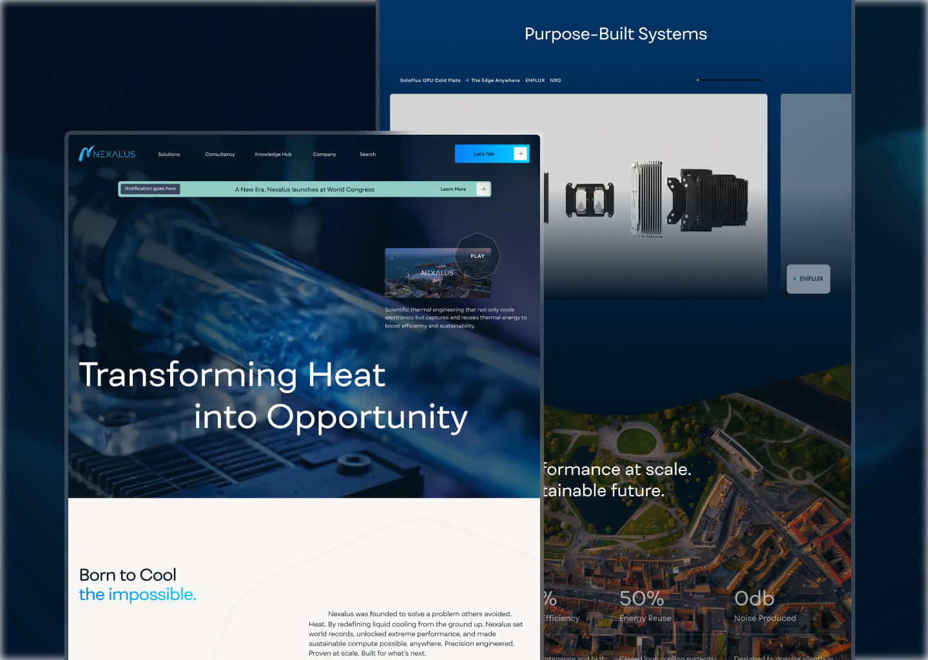Click the 'Noise Produced' label
The image size is (928, 660).
765,618
